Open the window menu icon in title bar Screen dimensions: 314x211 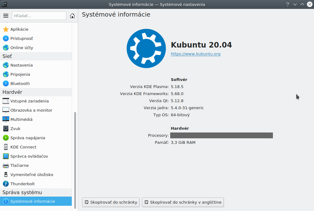tap(4, 4)
